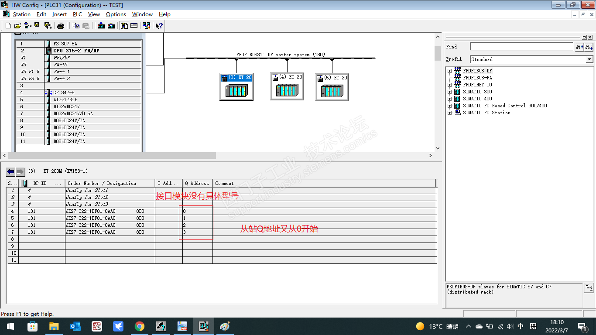Select the station (5) ET 200M icon
This screenshot has width=596, height=335.
(x=332, y=87)
